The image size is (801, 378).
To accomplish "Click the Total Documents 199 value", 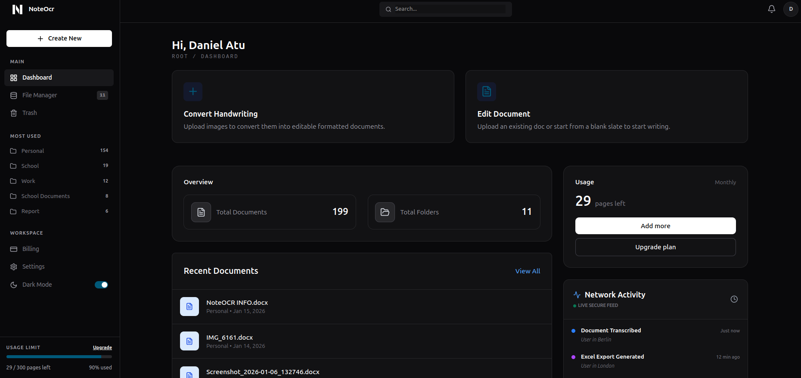I will coord(340,212).
